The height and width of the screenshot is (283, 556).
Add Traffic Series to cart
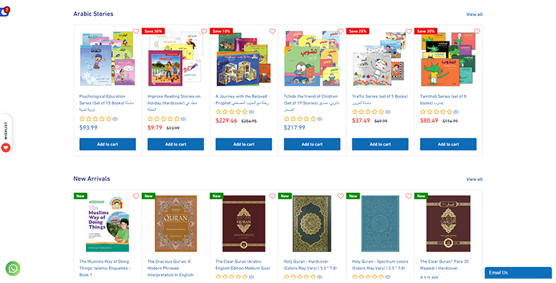click(380, 144)
